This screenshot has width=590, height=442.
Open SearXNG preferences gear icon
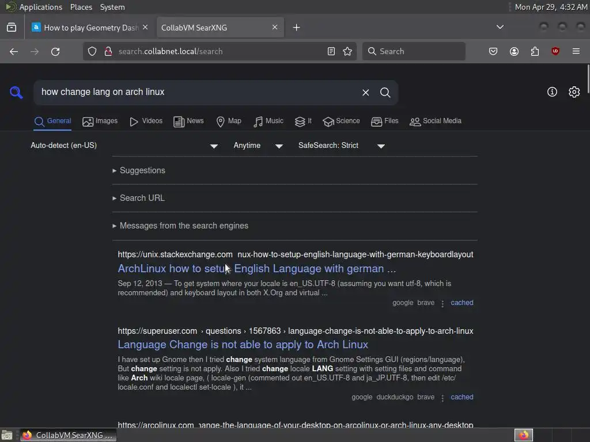(574, 92)
